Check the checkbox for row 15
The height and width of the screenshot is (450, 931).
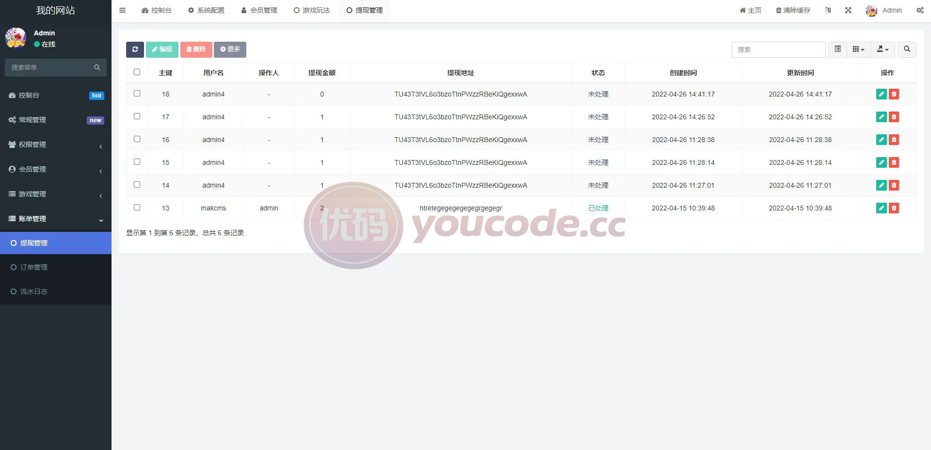(x=137, y=162)
